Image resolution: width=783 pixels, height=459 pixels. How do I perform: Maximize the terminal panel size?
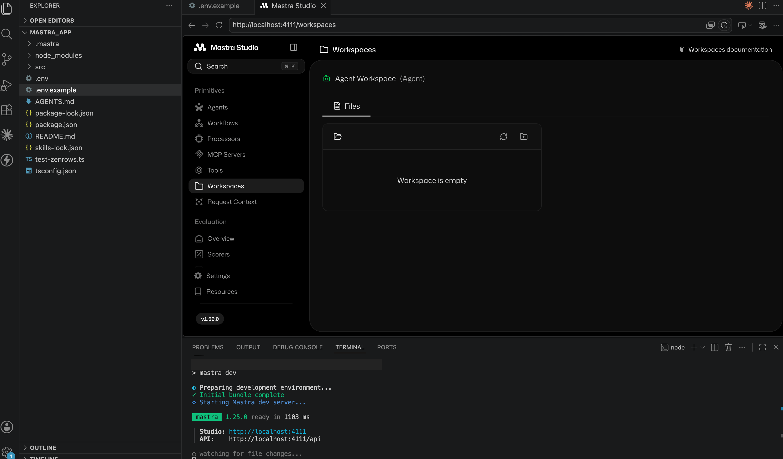763,347
